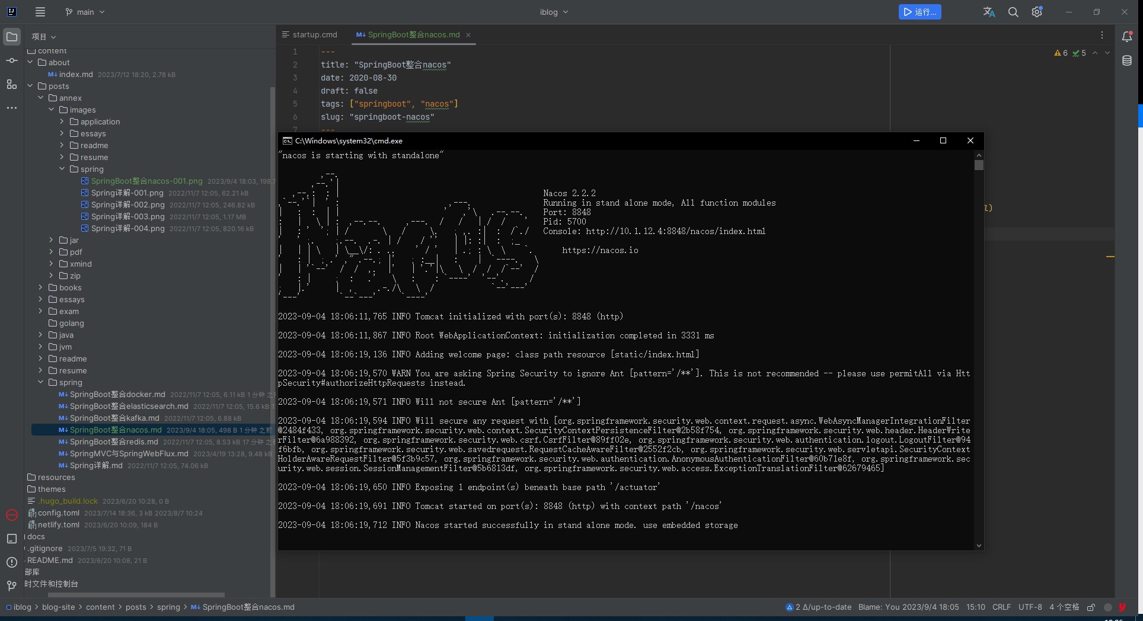1143x621 pixels.
Task: Open IDE settings gear
Action: click(x=1037, y=12)
